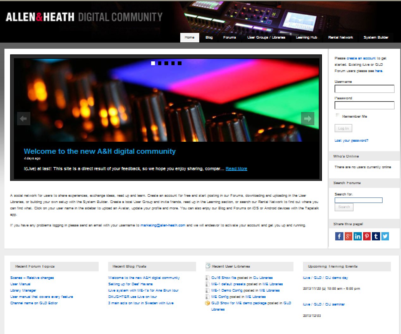Pin this page with Pinterest icon
Screen dimensions: 401x334
[x=367, y=236]
